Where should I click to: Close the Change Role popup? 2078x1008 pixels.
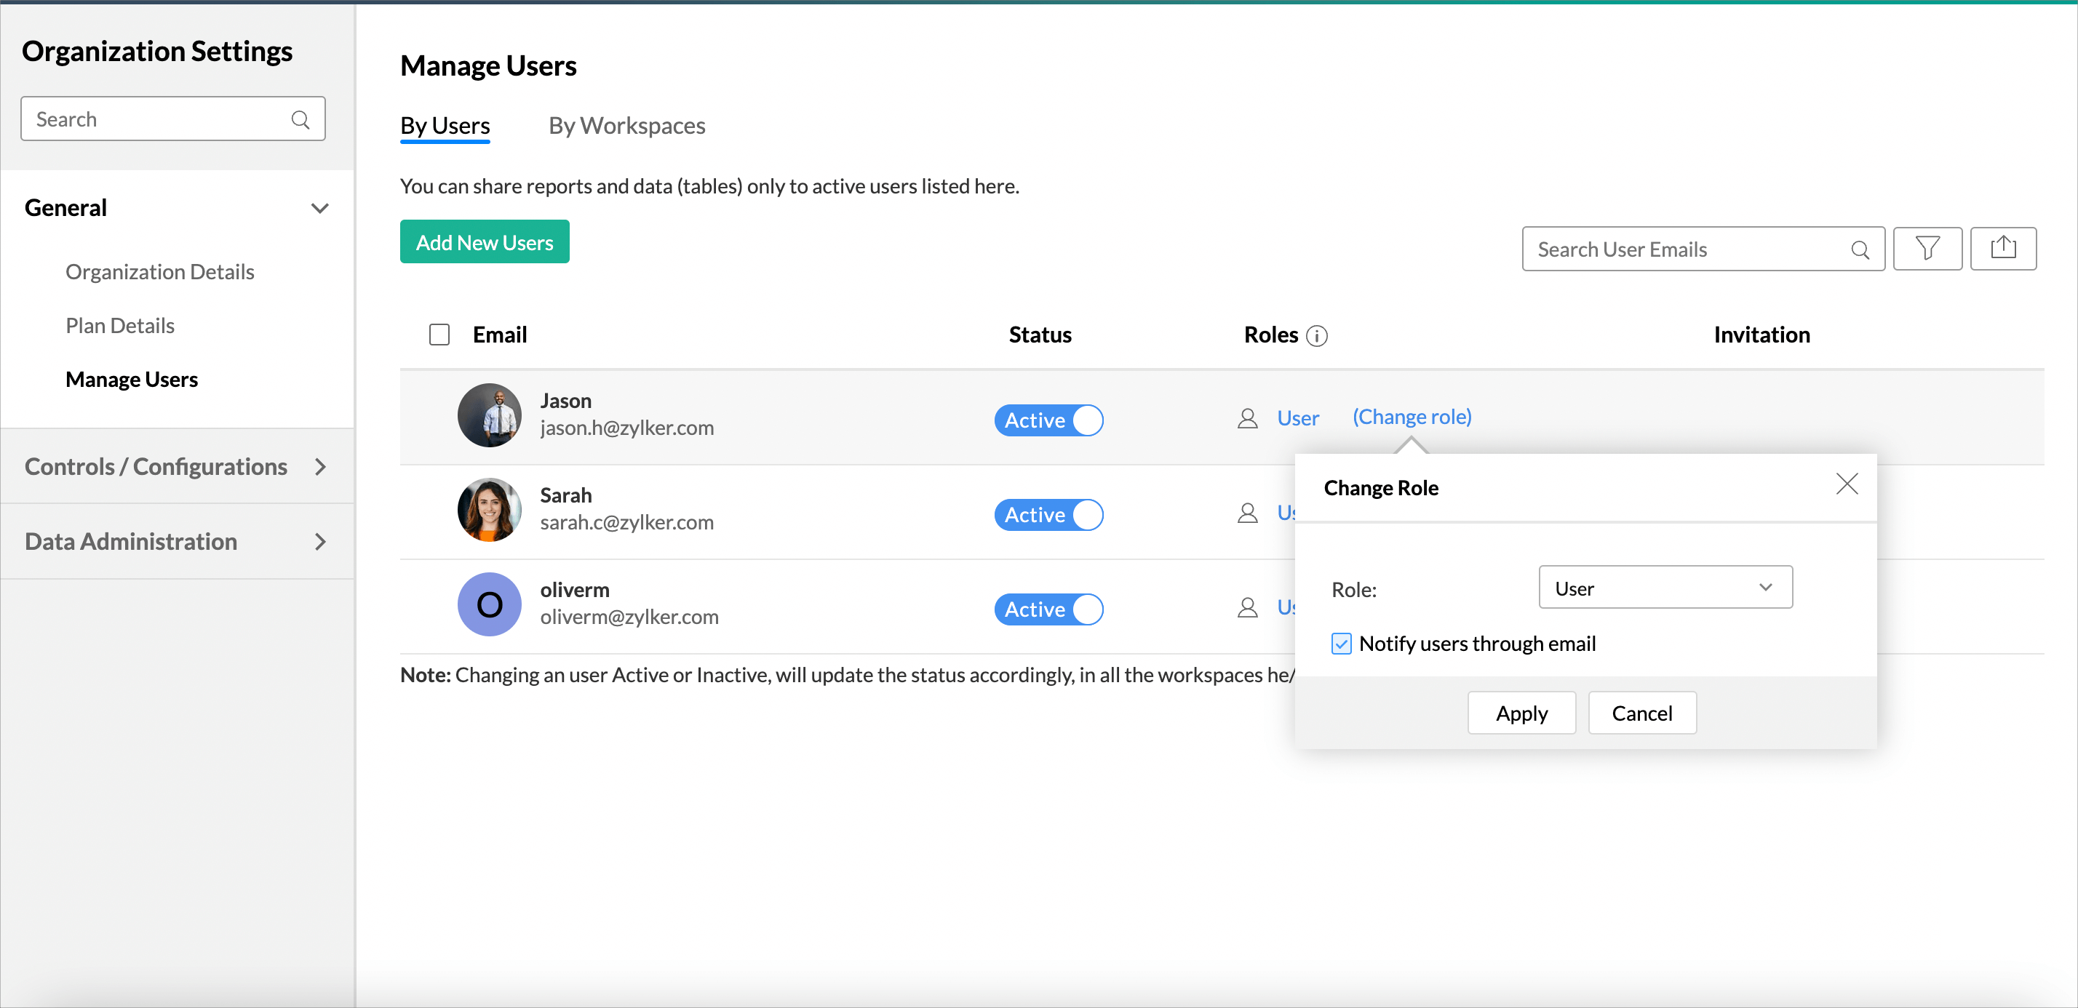[x=1846, y=484]
